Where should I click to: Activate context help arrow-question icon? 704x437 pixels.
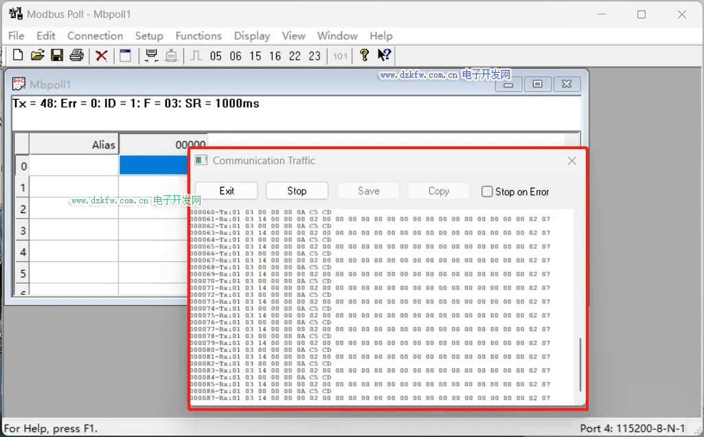click(x=385, y=55)
